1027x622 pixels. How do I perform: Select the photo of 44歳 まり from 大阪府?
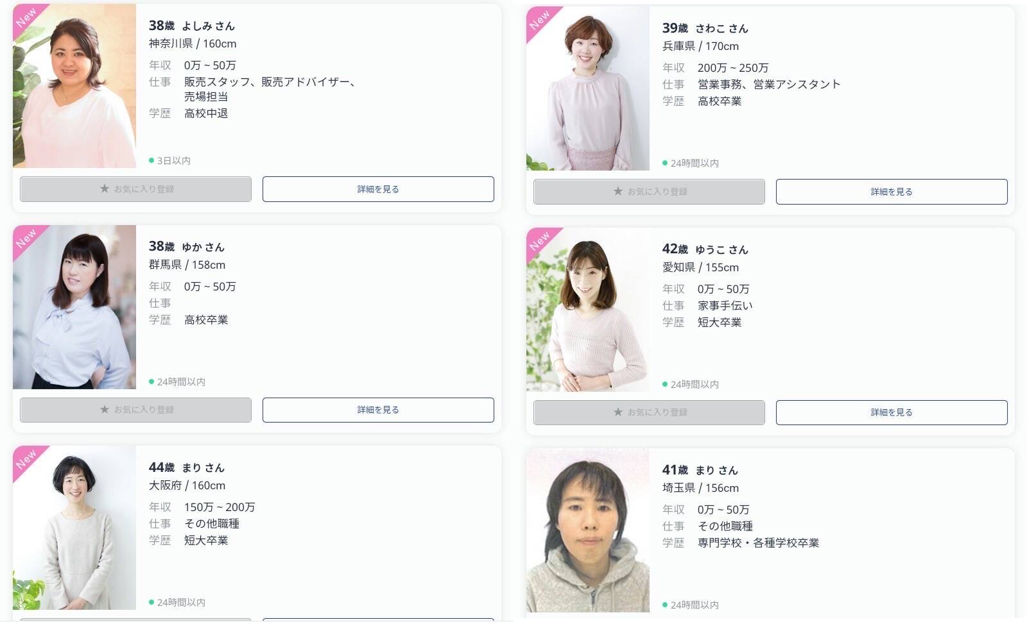[74, 528]
